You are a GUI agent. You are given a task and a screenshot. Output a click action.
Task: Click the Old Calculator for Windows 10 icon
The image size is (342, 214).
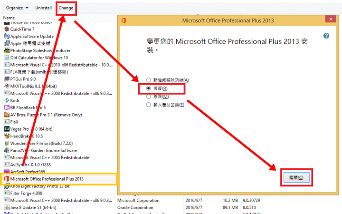click(7, 58)
